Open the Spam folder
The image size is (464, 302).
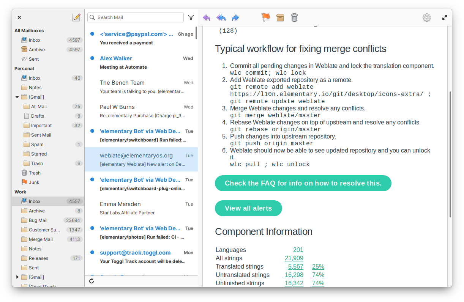click(48, 145)
